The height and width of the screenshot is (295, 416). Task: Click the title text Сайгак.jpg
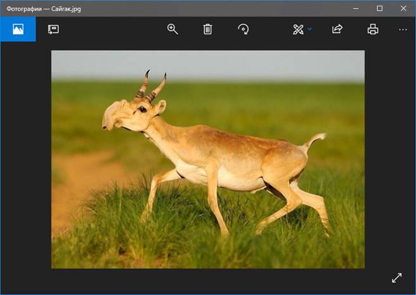tap(66, 9)
